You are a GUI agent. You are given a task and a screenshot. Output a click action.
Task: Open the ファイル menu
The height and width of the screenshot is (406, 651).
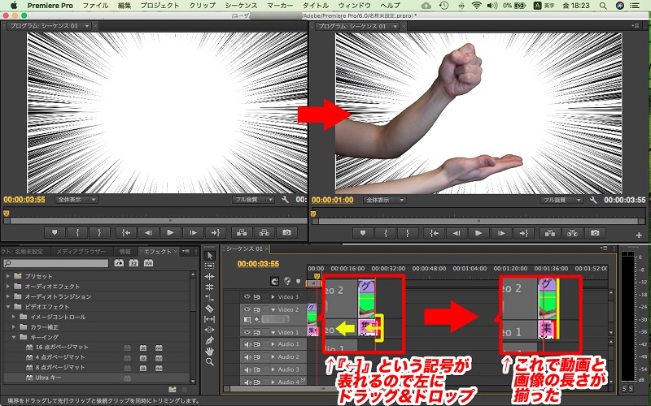[95, 6]
